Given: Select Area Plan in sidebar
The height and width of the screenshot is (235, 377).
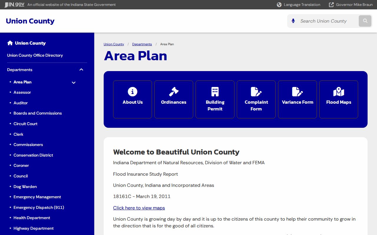Looking at the screenshot, I should (x=22, y=82).
